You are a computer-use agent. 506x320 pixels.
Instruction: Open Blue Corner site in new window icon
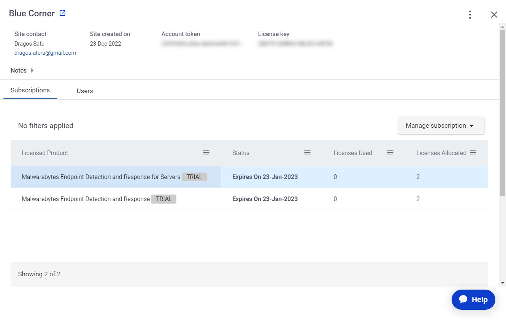coord(63,13)
